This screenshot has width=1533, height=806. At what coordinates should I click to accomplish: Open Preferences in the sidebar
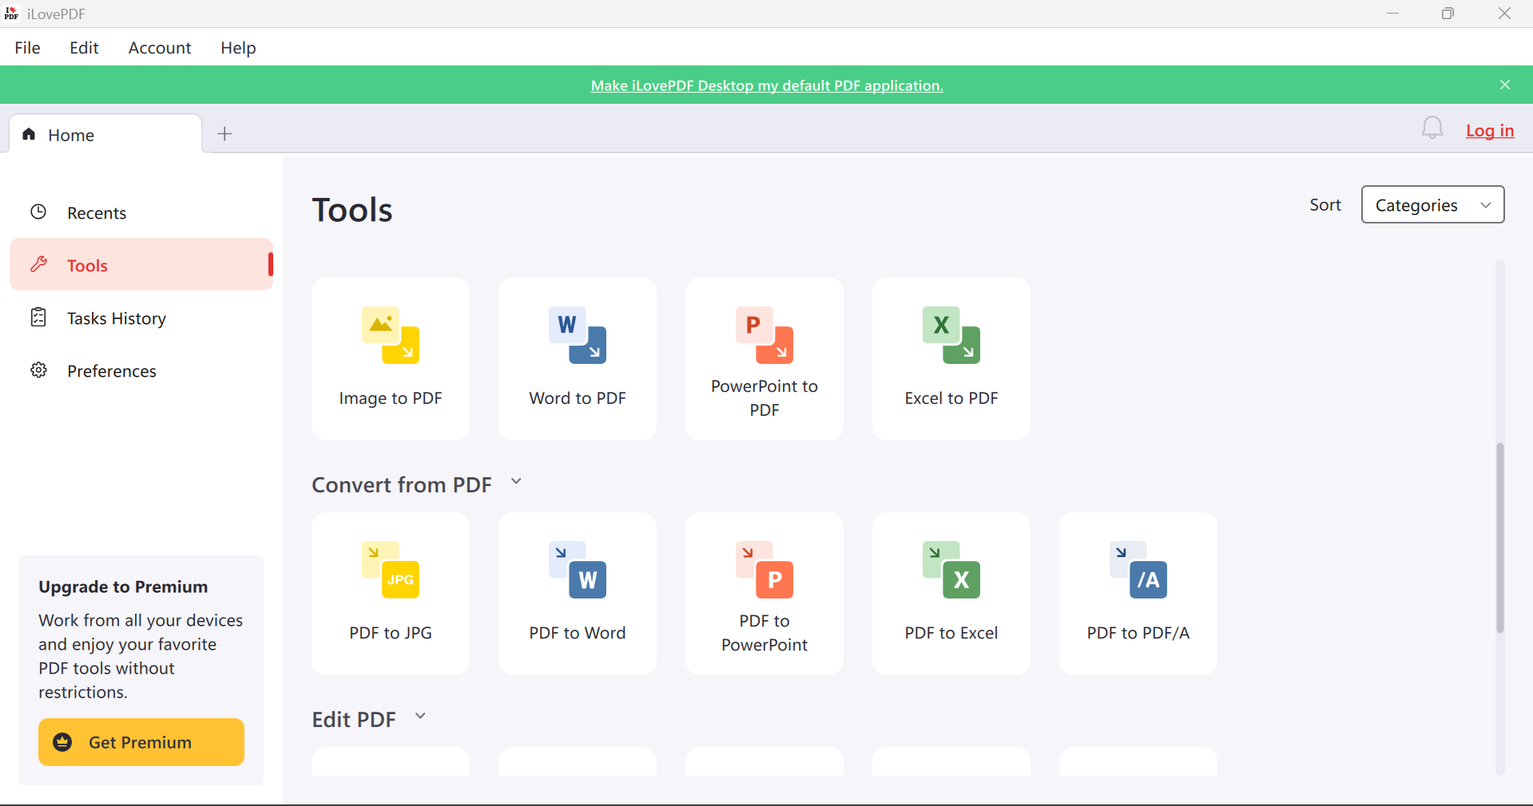pyautogui.click(x=141, y=370)
